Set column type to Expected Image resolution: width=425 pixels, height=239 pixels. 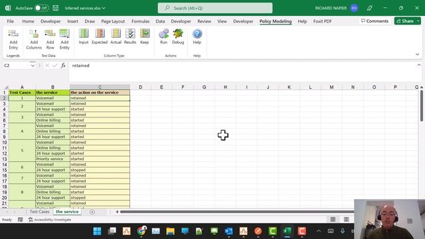pos(100,37)
